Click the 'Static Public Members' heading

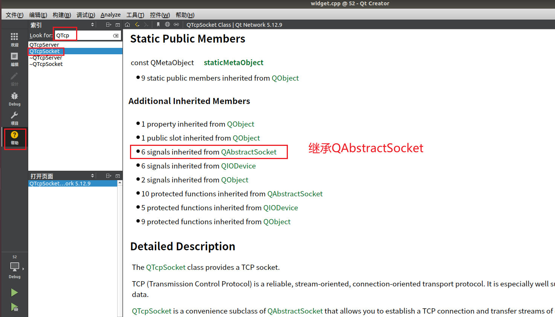[x=188, y=39]
